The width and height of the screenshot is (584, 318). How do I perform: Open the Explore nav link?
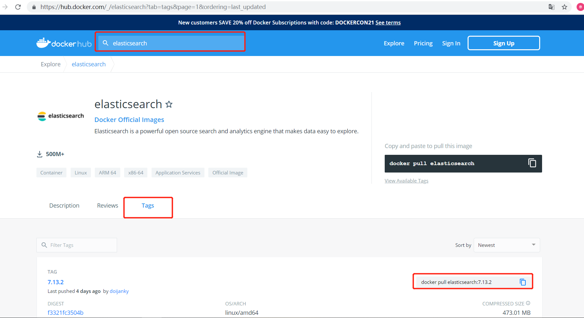394,43
